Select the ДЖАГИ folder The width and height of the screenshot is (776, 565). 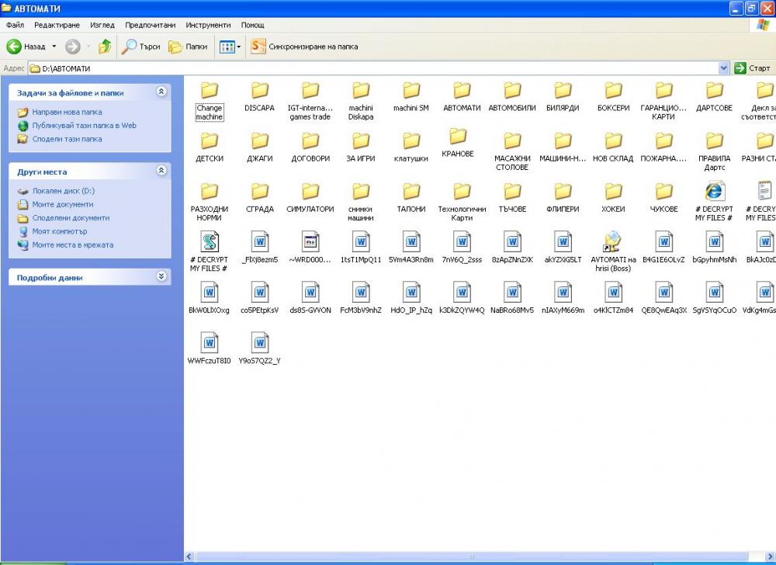point(259,147)
